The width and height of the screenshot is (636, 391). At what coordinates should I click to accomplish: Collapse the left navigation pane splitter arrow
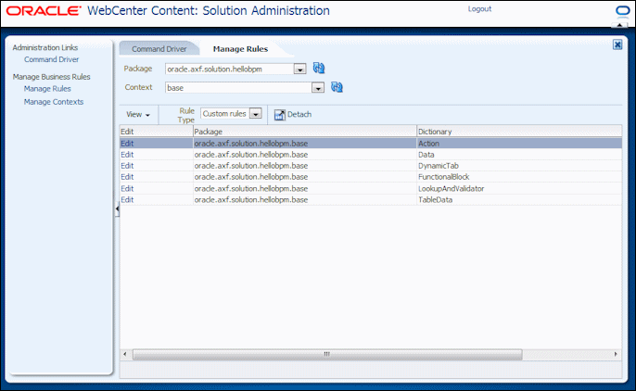pos(117,208)
